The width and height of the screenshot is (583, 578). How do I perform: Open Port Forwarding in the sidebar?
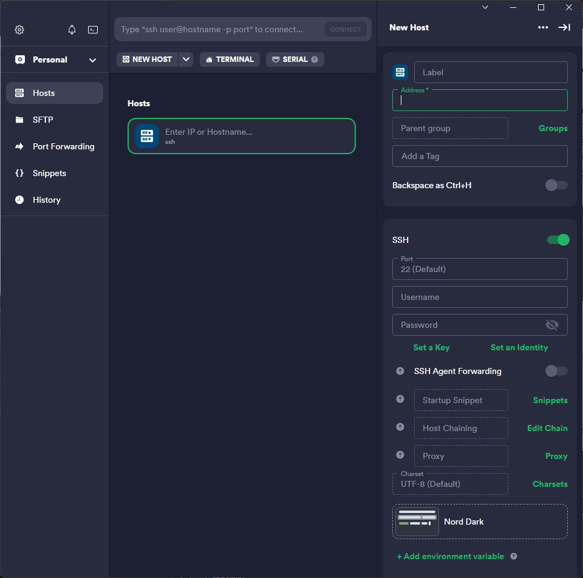coord(63,146)
